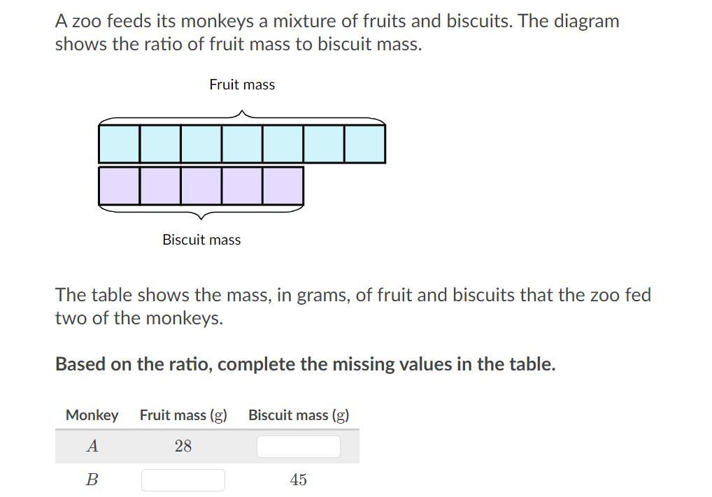Image resolution: width=712 pixels, height=497 pixels.
Task: Click the leftmost purple biscuit block
Action: click(x=119, y=185)
